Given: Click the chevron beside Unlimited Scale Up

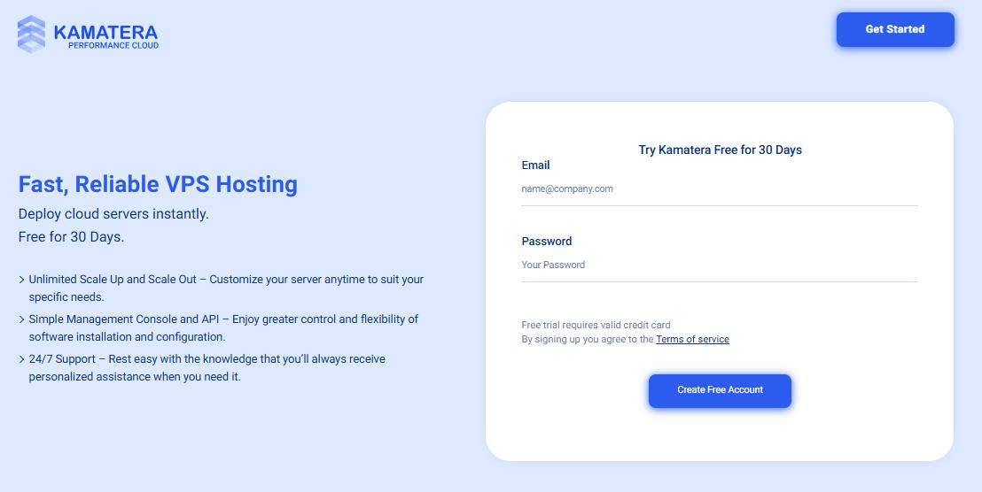Looking at the screenshot, I should tap(22, 280).
